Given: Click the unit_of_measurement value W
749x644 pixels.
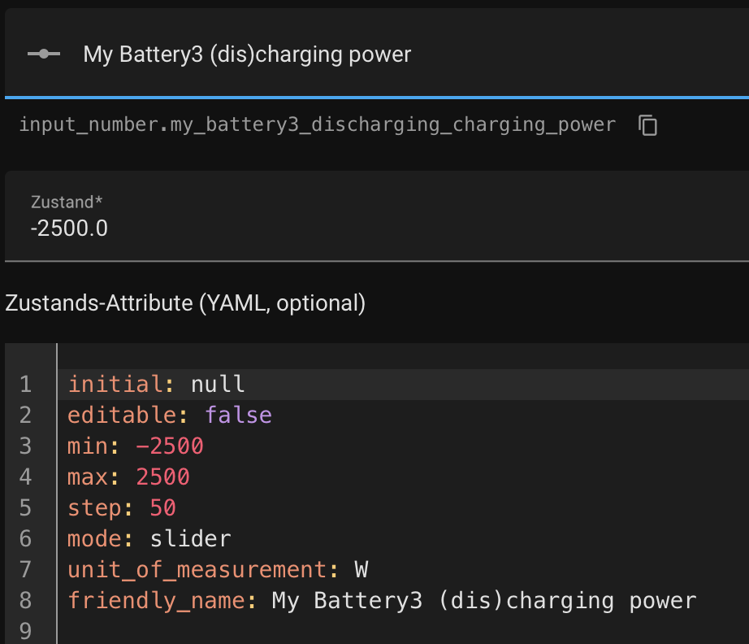Looking at the screenshot, I should [361, 569].
